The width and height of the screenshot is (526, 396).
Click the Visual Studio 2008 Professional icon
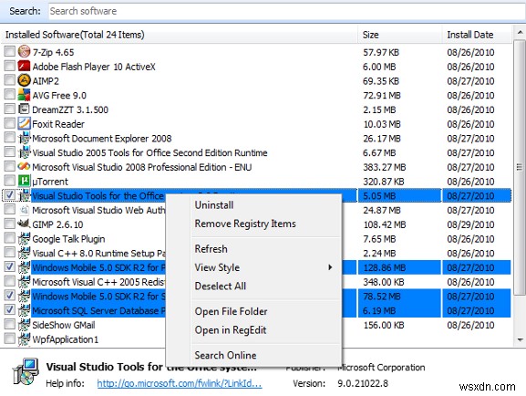pyautogui.click(x=24, y=167)
